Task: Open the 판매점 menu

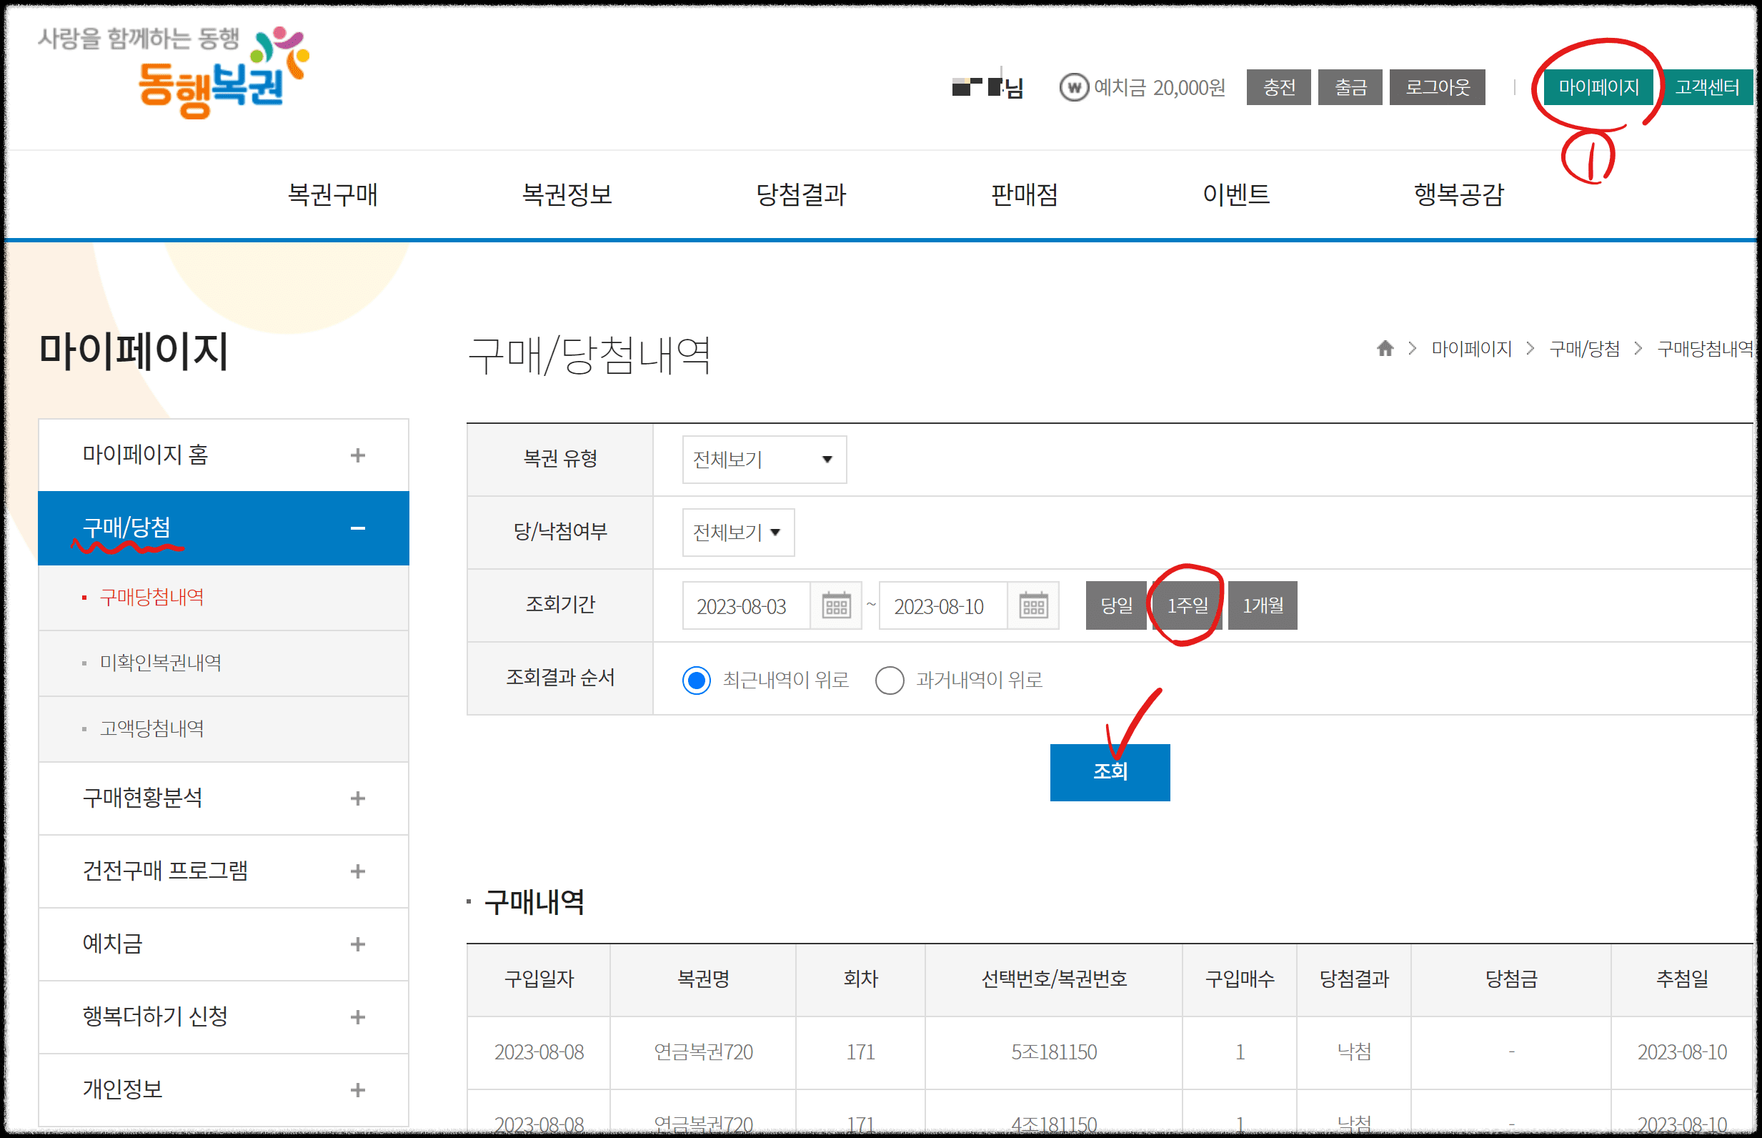Action: [x=1025, y=194]
